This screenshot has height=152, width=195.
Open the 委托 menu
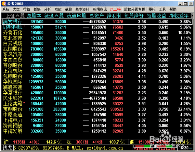click(x=152, y=9)
